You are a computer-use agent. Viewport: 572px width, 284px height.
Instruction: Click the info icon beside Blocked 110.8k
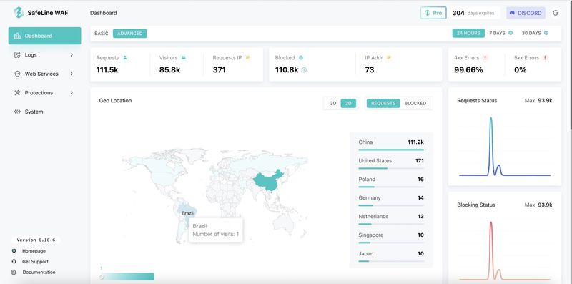tap(304, 69)
